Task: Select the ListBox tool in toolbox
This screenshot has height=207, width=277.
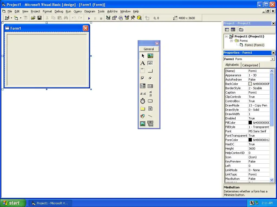Action: (x=150, y=86)
